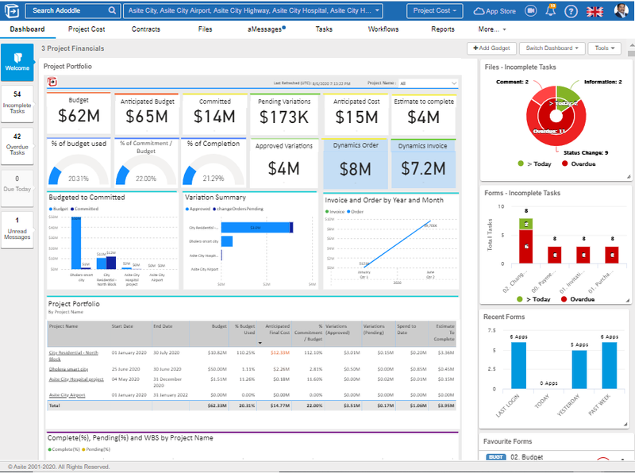Expand the More... menu

tap(491, 29)
